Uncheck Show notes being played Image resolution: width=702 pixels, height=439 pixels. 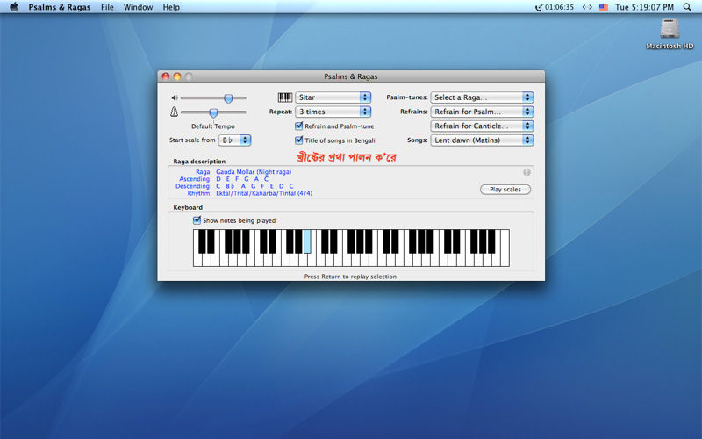(197, 220)
